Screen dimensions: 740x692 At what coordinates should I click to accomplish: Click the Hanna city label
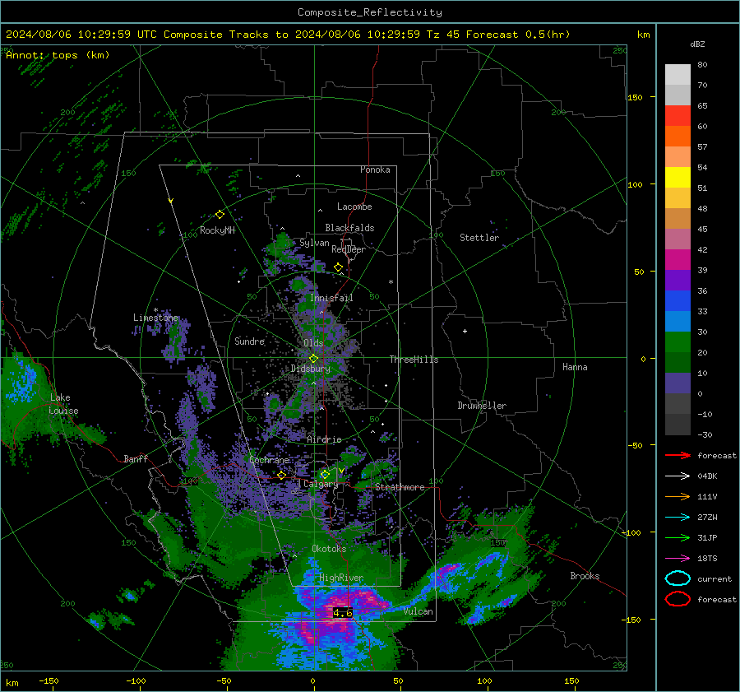[575, 367]
